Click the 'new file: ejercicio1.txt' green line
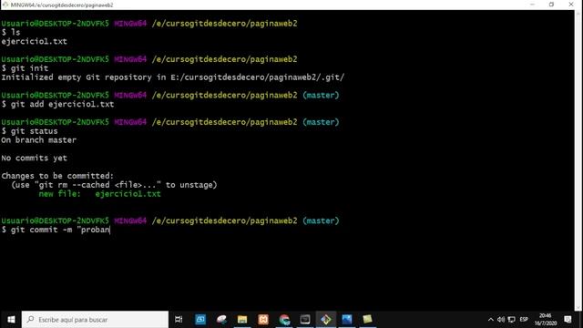This screenshot has height=328, width=583. point(99,194)
